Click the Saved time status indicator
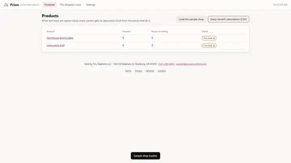The image size is (291, 163). click(280, 5)
